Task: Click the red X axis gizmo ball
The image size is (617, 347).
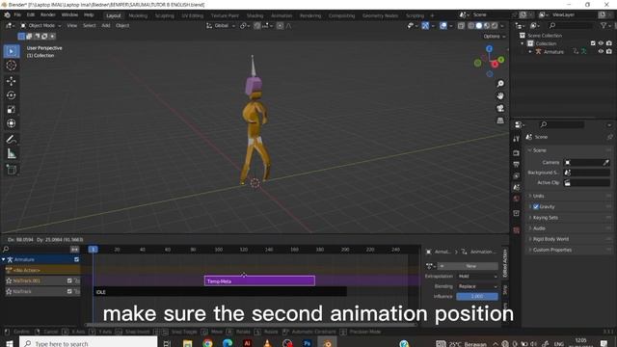Action: pos(495,65)
